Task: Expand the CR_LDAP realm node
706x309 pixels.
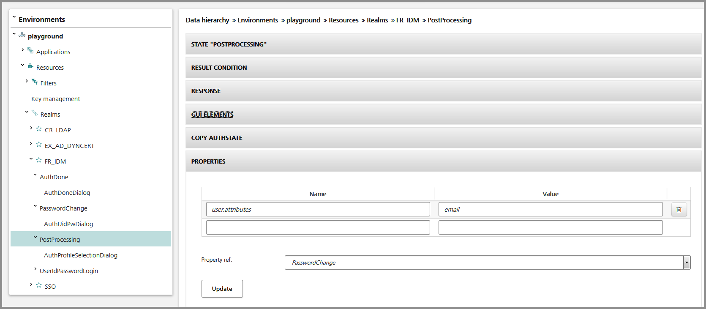Action: [31, 128]
